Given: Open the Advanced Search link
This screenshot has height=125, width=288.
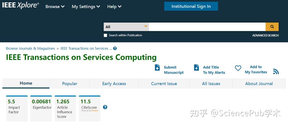Looking at the screenshot, I should [265, 35].
